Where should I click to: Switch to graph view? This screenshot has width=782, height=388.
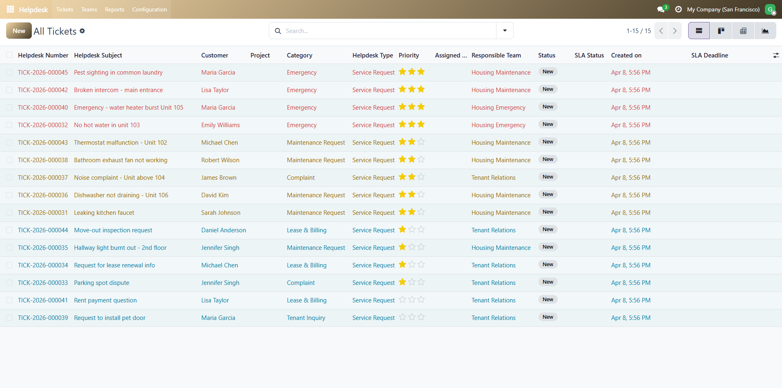pyautogui.click(x=765, y=31)
